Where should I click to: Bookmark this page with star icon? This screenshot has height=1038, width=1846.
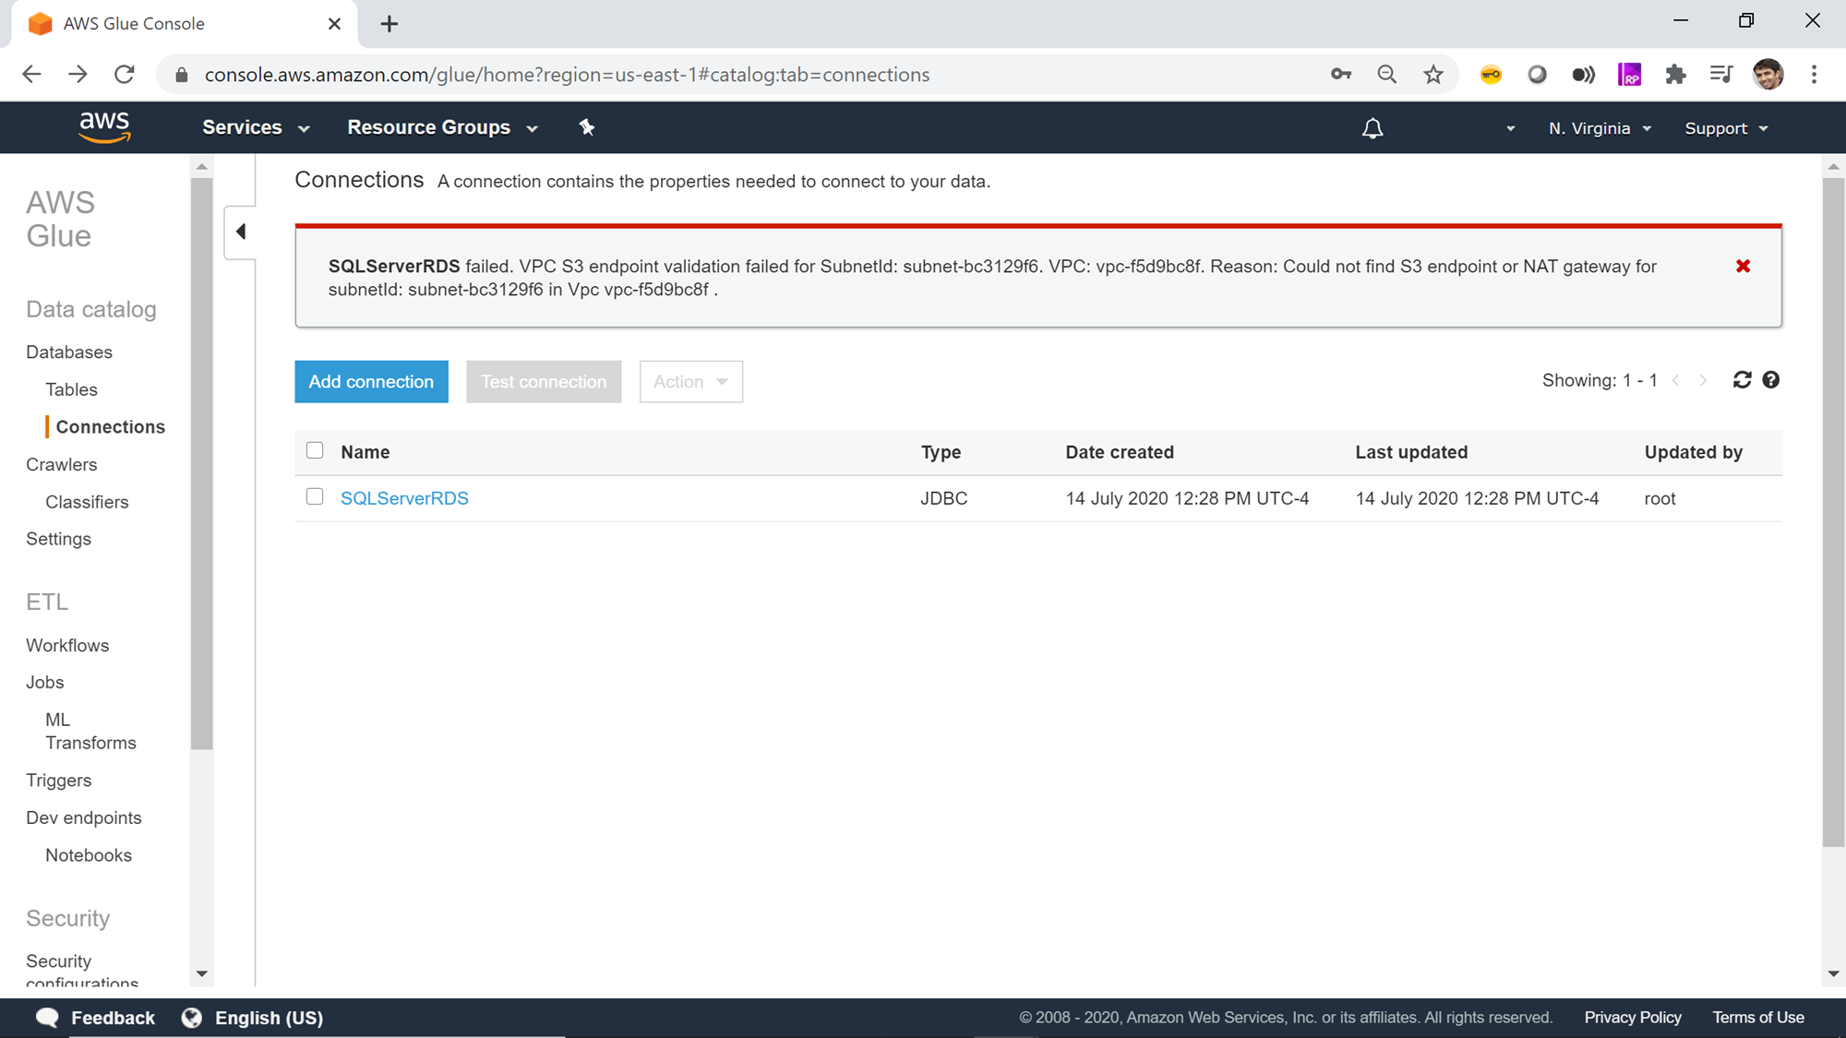[1432, 75]
